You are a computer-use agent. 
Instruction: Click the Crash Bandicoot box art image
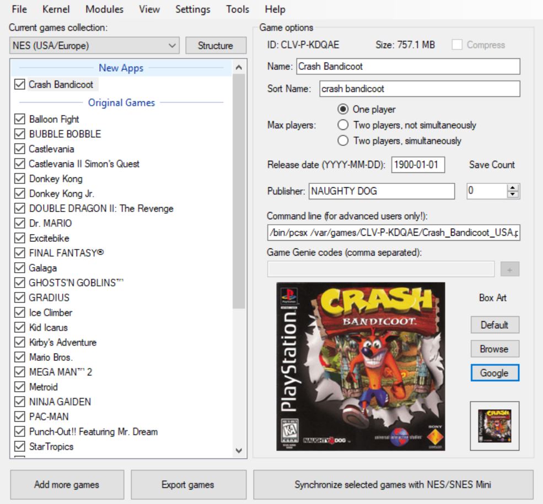click(361, 367)
